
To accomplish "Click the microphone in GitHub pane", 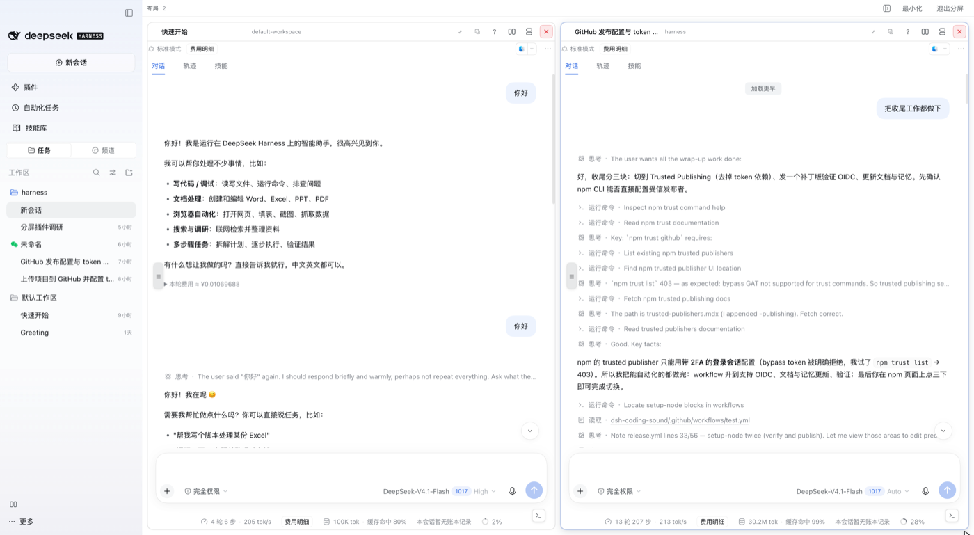I will 925,491.
